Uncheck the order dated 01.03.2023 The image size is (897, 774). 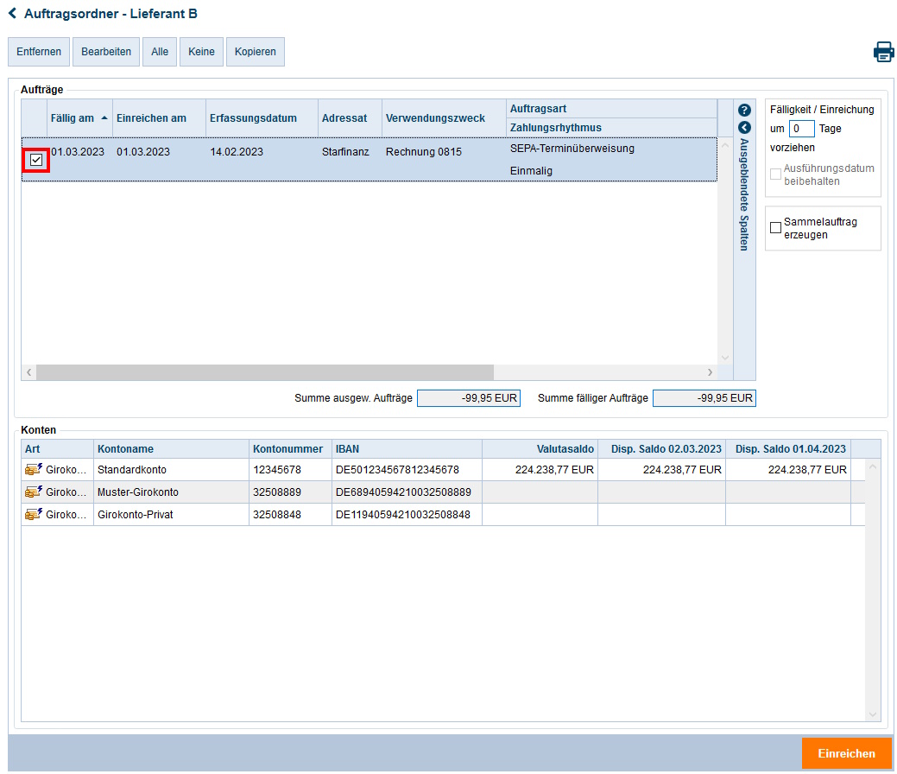point(36,160)
